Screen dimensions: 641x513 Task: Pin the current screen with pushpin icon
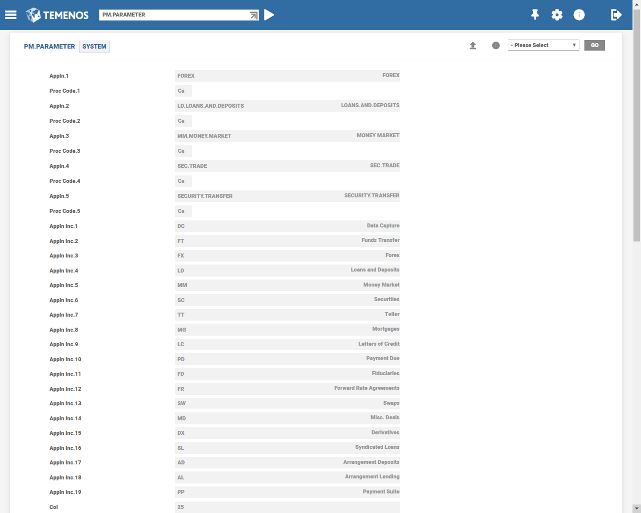point(535,15)
